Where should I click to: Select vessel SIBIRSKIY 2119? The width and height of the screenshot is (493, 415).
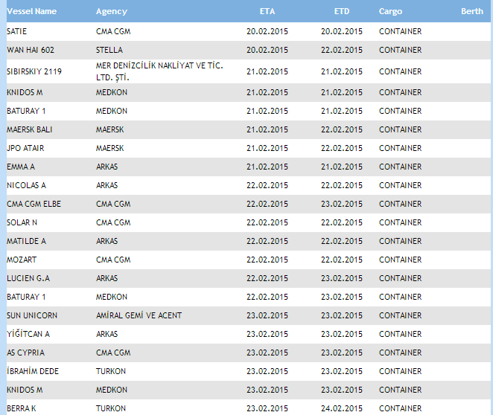[35, 71]
